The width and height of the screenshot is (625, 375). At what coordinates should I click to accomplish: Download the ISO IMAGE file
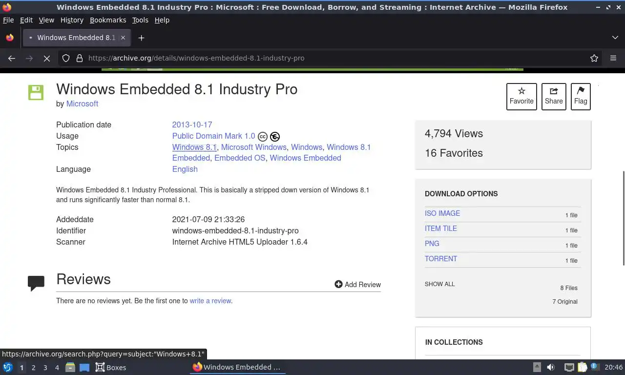(442, 213)
